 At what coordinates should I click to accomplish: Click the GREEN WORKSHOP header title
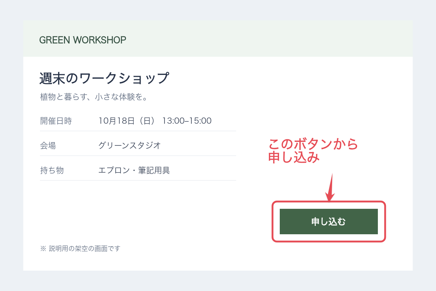(x=83, y=40)
